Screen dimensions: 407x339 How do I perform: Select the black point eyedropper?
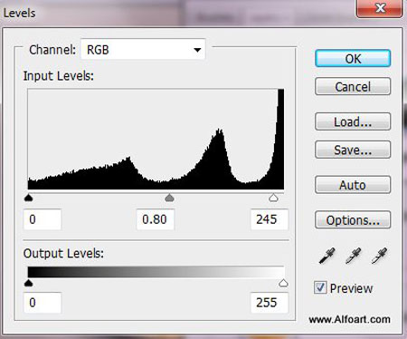click(327, 256)
